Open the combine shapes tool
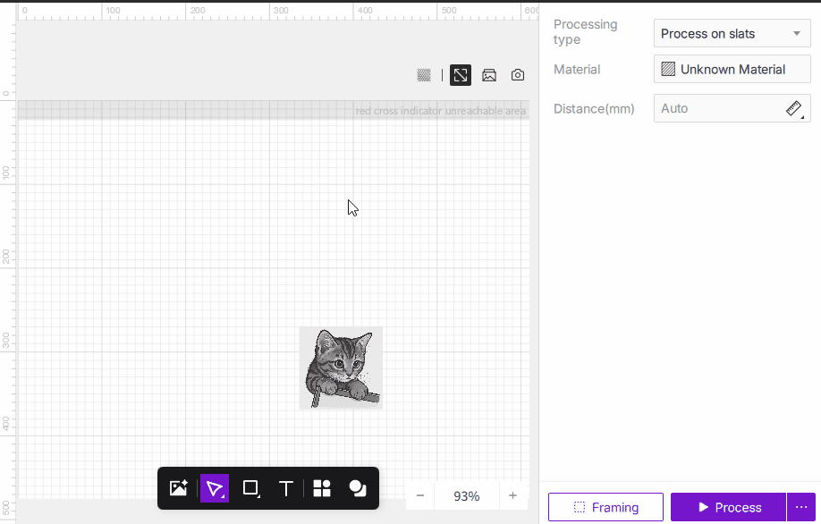 click(x=358, y=488)
